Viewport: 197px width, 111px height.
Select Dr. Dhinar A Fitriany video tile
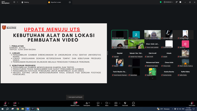click(153, 35)
